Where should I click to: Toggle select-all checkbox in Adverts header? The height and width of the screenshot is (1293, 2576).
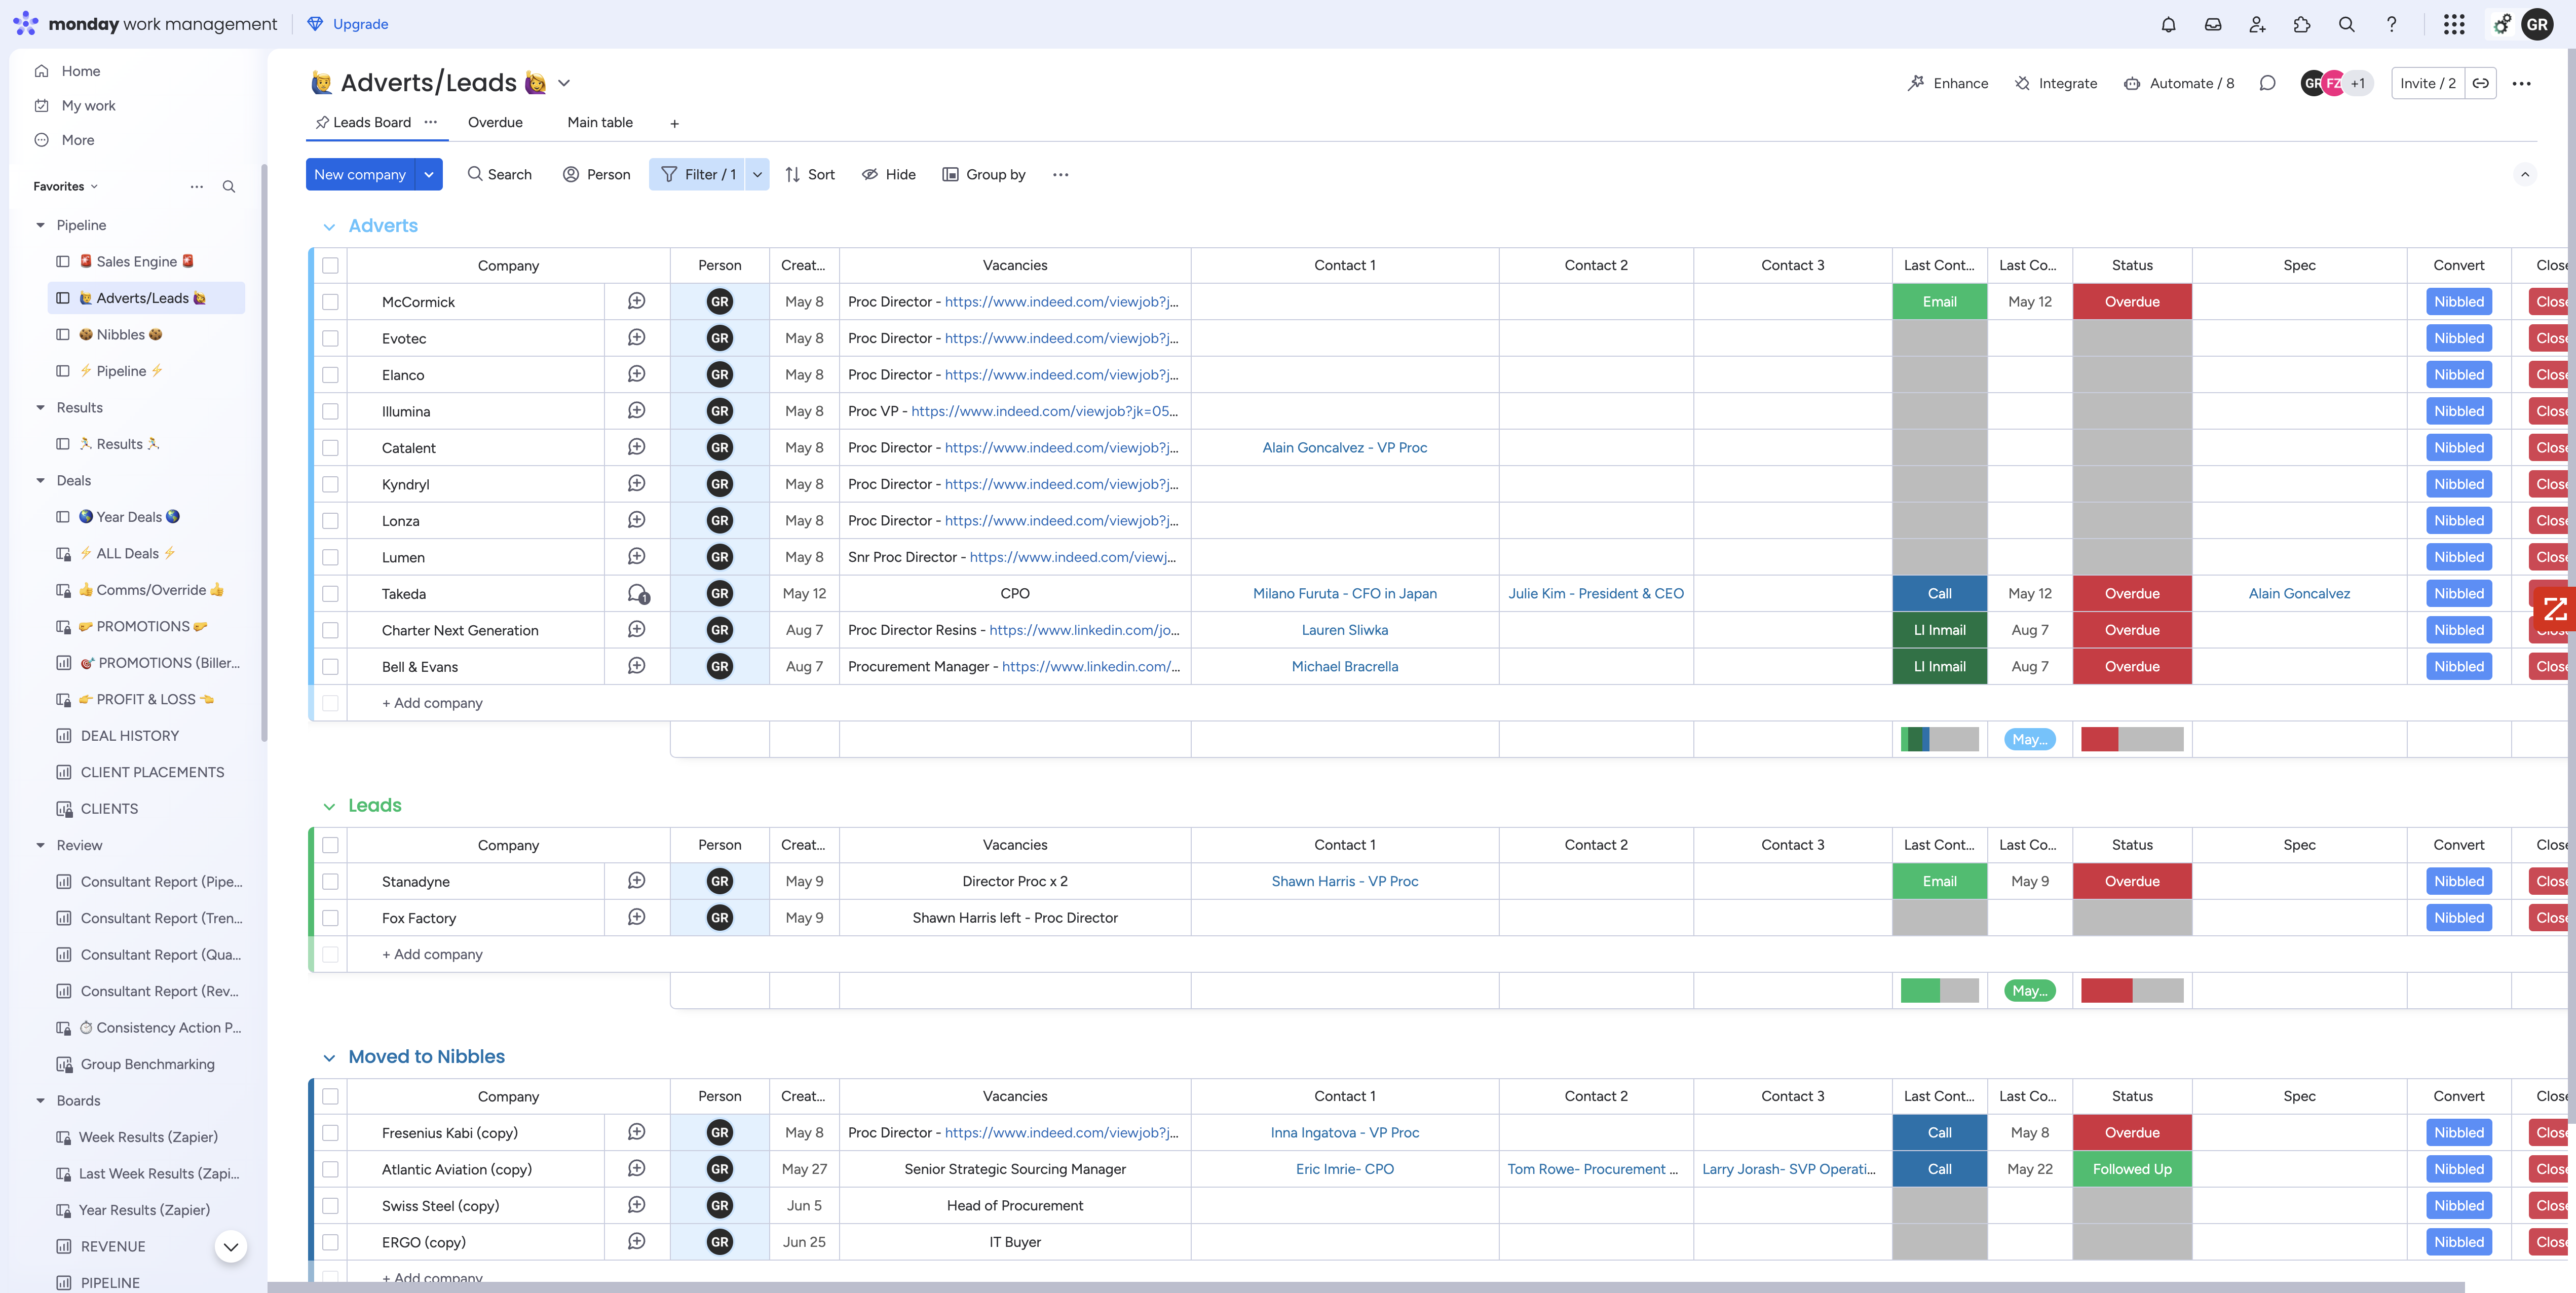pos(330,265)
